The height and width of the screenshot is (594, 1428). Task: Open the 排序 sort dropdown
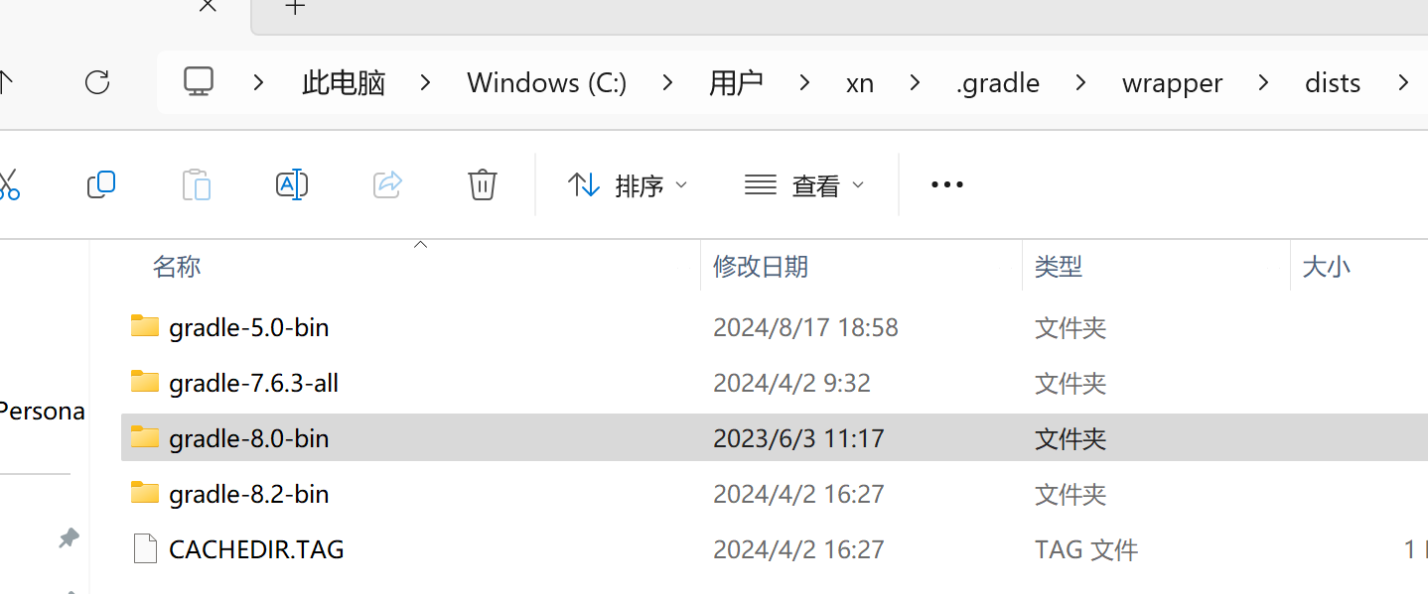628,184
